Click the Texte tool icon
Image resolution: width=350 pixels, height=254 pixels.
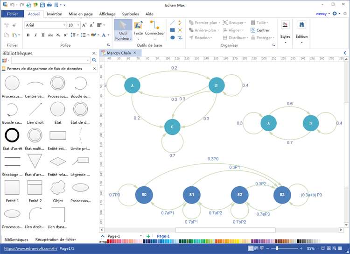138,26
